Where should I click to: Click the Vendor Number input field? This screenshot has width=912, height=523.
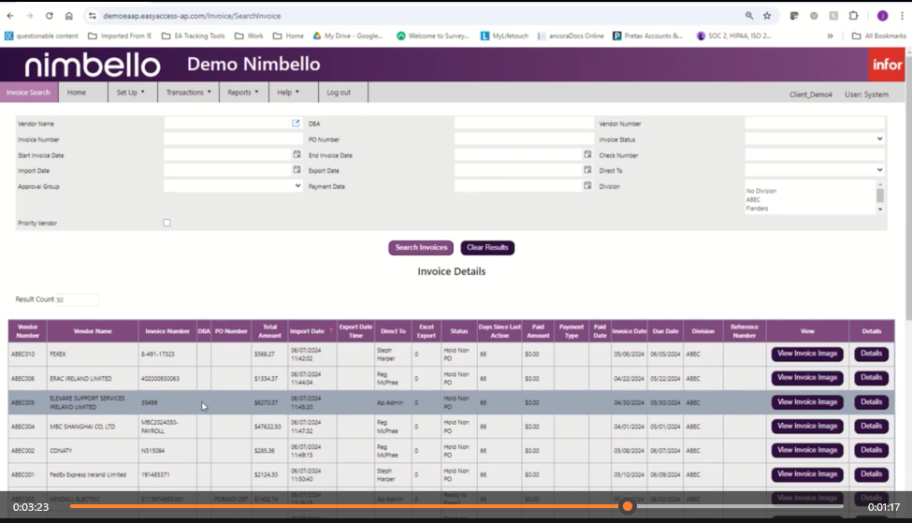[815, 123]
